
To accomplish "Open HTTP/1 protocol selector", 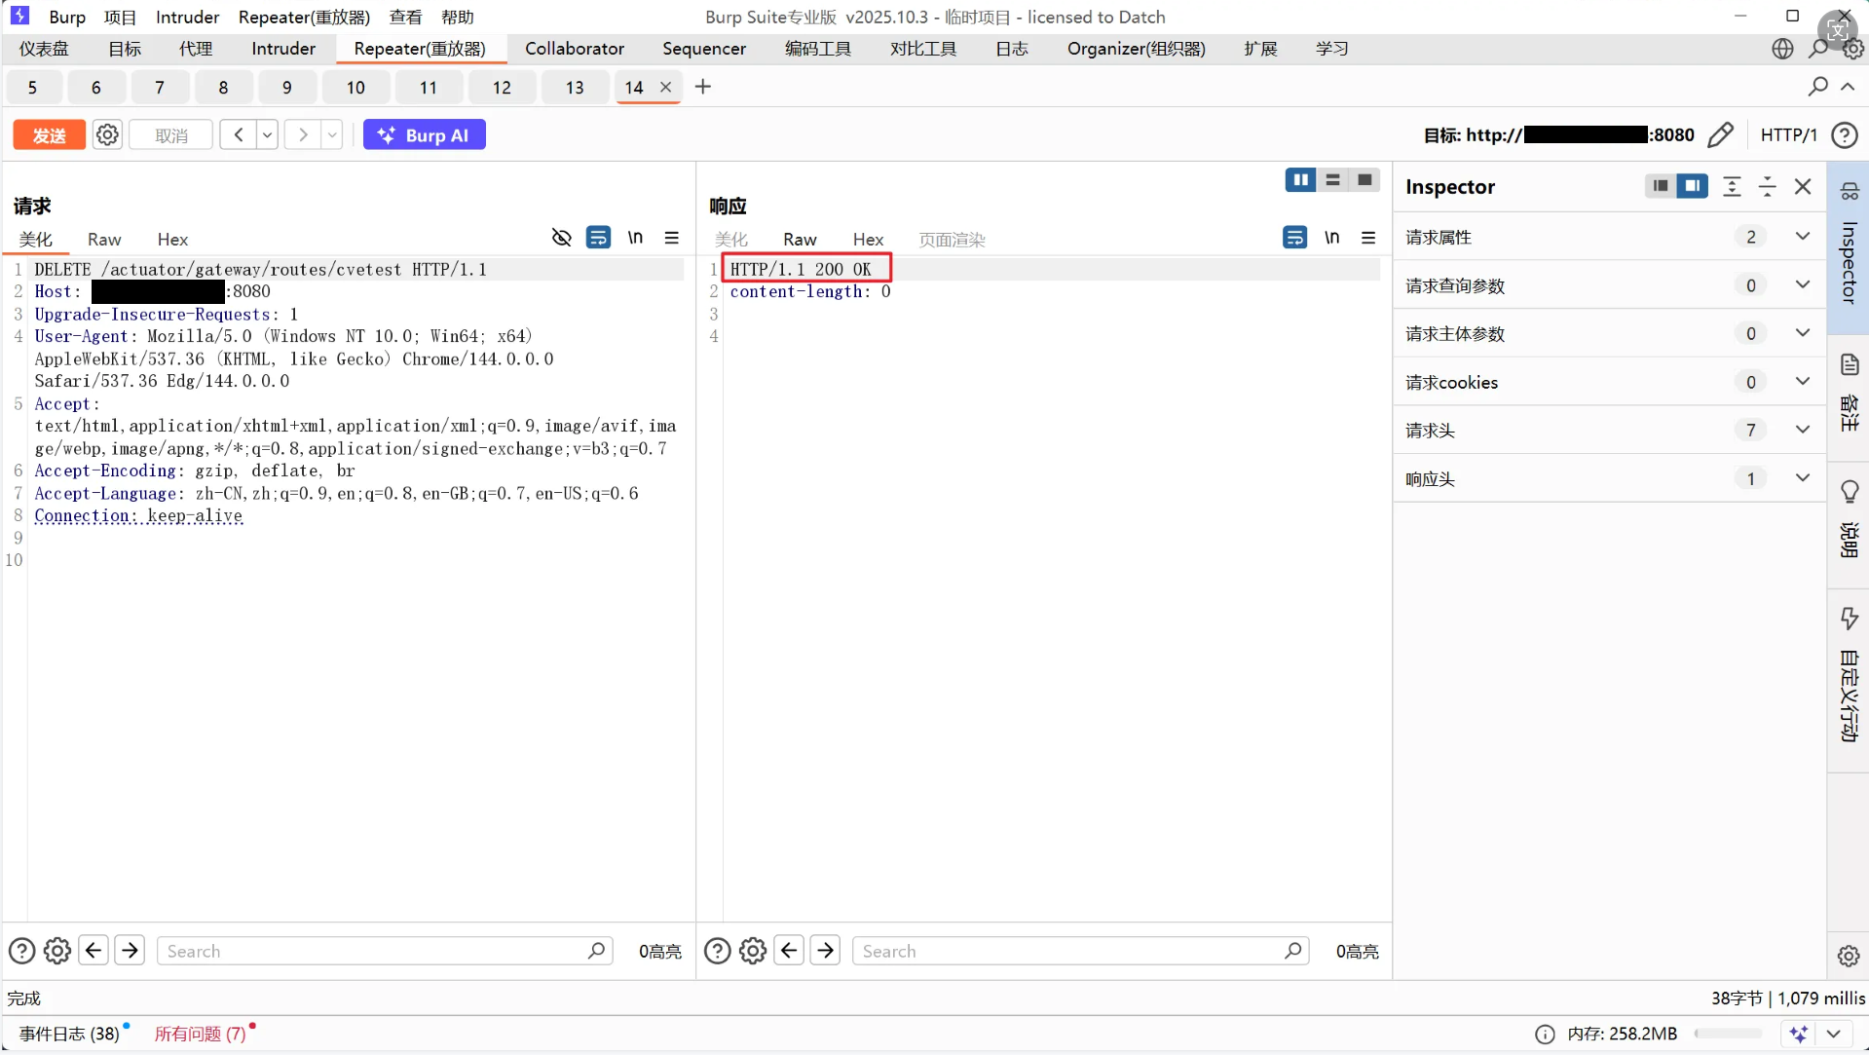I will (1788, 134).
